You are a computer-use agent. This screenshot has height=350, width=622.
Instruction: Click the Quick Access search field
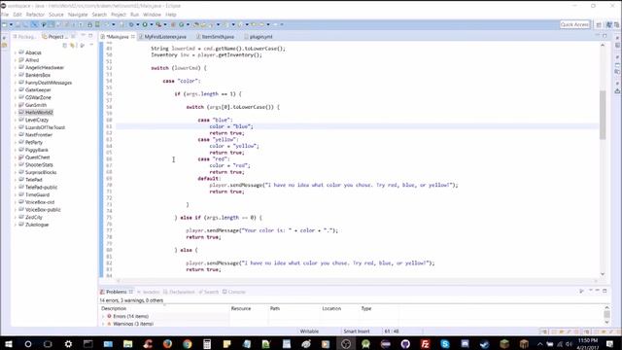[x=574, y=24]
